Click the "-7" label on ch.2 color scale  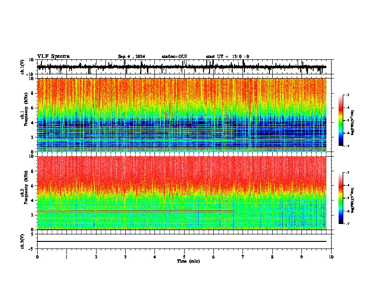click(347, 224)
